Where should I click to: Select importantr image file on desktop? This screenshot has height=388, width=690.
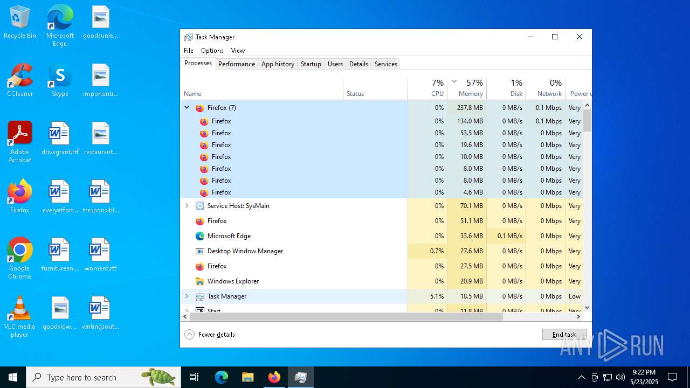pyautogui.click(x=100, y=81)
